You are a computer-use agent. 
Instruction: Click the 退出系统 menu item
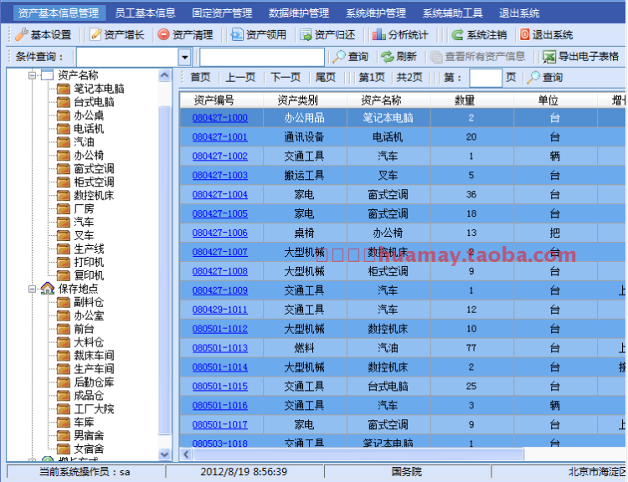click(519, 13)
